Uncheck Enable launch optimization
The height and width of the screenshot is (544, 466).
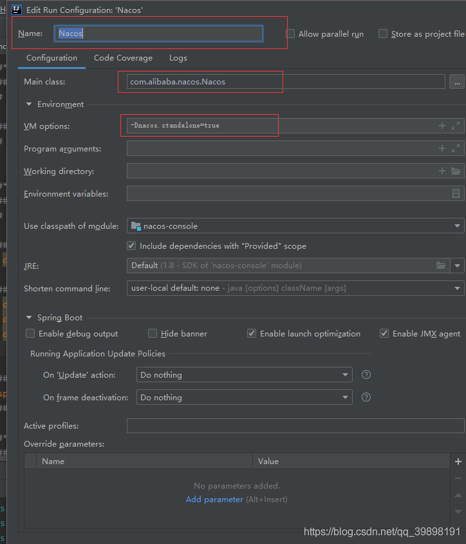[252, 333]
